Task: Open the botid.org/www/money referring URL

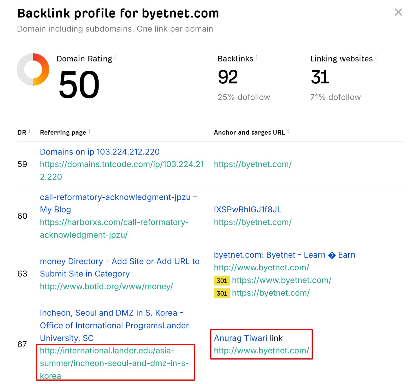Action: (x=106, y=286)
